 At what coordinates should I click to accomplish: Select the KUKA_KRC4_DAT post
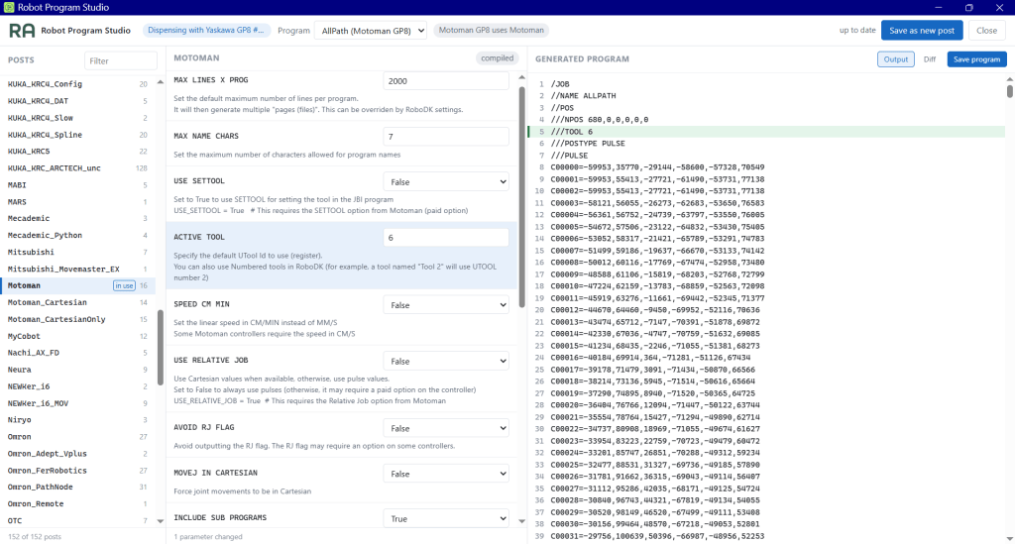[x=77, y=101]
